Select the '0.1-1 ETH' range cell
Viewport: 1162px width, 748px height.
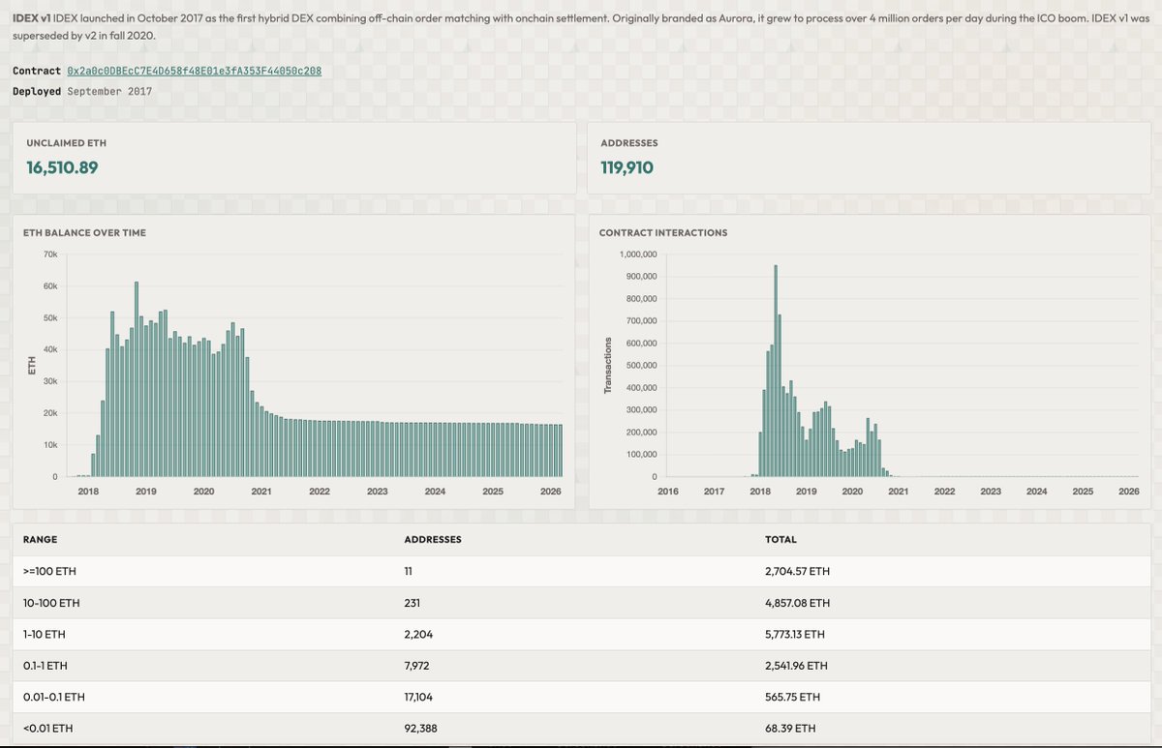47,666
